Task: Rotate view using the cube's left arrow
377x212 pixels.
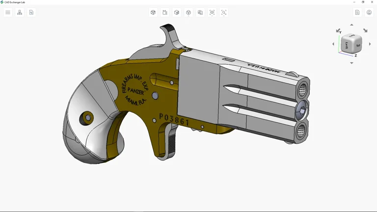Action: tap(333, 44)
